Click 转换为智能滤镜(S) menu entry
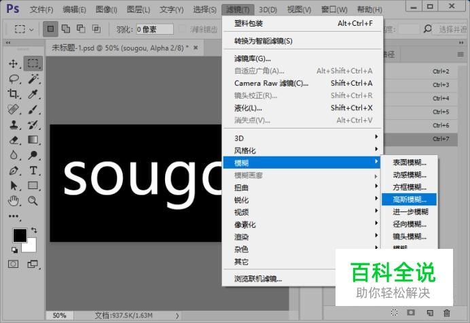The height and width of the screenshot is (323, 470). click(303, 41)
